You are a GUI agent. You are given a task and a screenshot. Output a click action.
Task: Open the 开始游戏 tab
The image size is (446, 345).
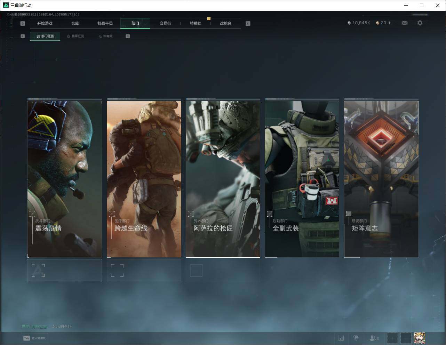pyautogui.click(x=45, y=23)
